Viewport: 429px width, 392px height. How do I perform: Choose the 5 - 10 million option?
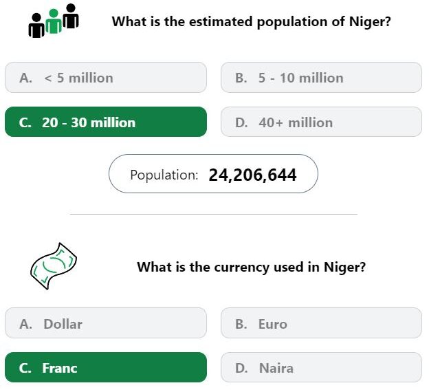(321, 78)
